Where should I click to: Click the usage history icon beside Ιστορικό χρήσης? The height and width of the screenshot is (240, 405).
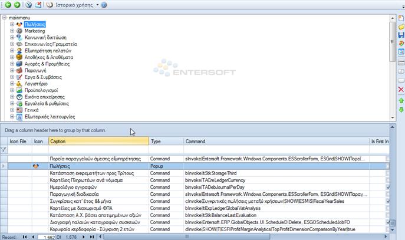pyautogui.click(x=50, y=5)
